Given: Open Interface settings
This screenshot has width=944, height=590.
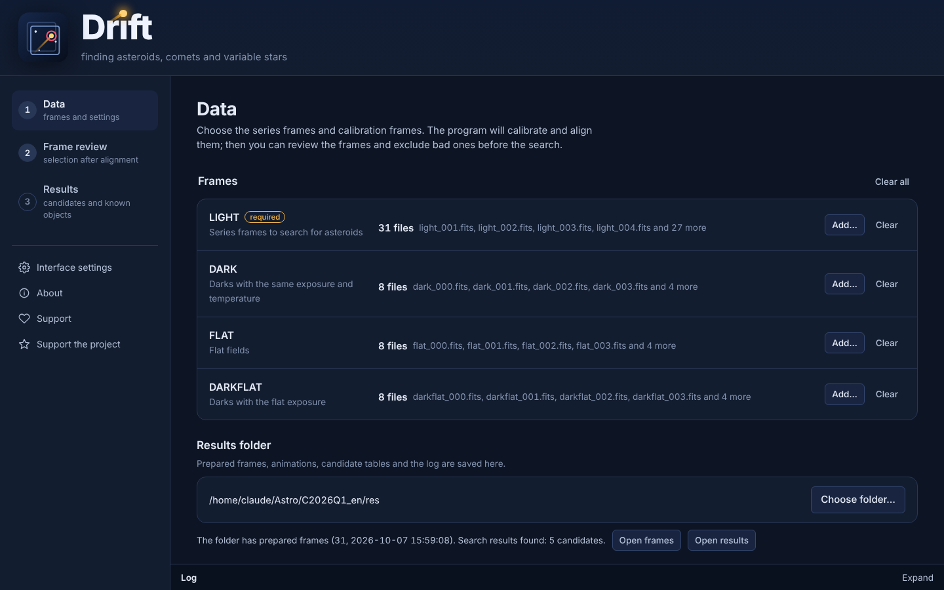Looking at the screenshot, I should [85, 267].
